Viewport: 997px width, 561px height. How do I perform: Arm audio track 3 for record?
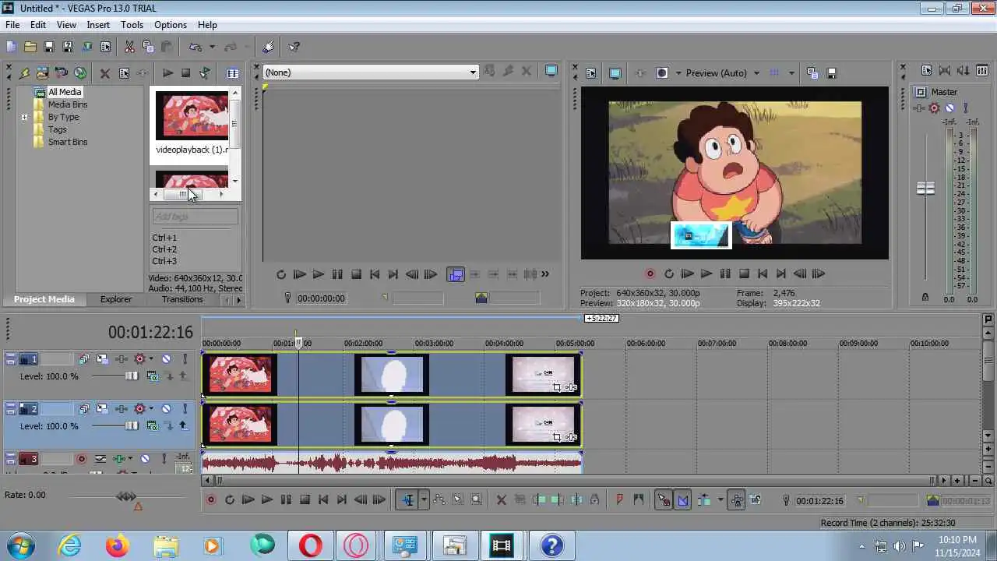81,459
